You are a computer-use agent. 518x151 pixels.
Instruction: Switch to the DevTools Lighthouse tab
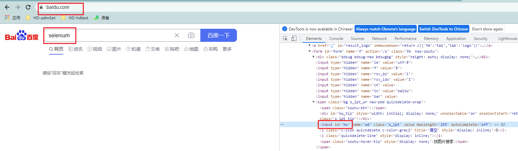tap(508, 39)
